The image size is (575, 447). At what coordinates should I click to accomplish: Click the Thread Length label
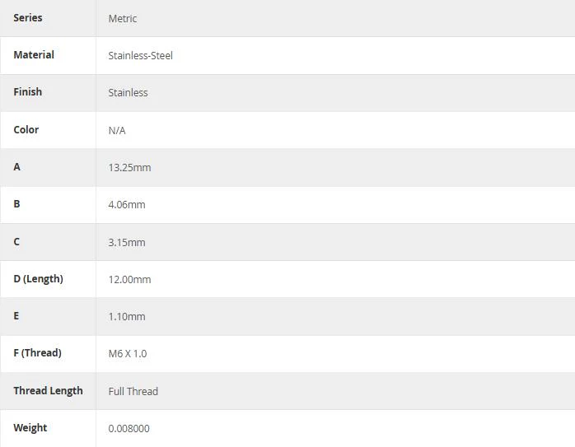point(48,390)
